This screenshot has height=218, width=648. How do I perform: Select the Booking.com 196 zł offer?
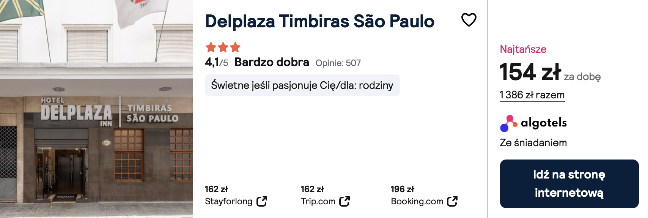424,196
